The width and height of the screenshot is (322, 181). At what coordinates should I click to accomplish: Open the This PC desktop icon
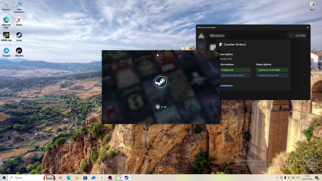19,7
